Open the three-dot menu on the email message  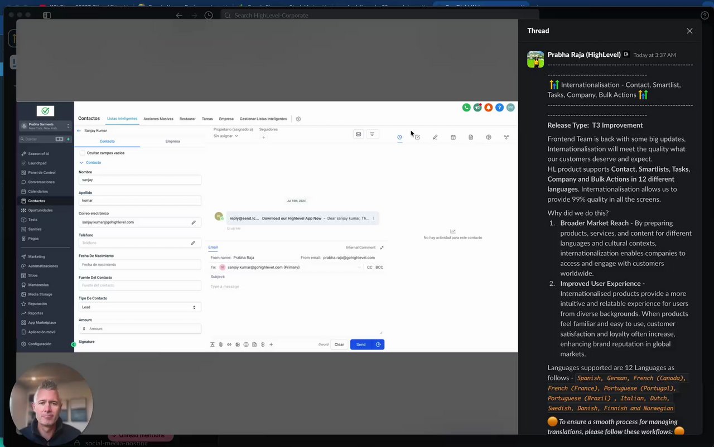tap(374, 218)
